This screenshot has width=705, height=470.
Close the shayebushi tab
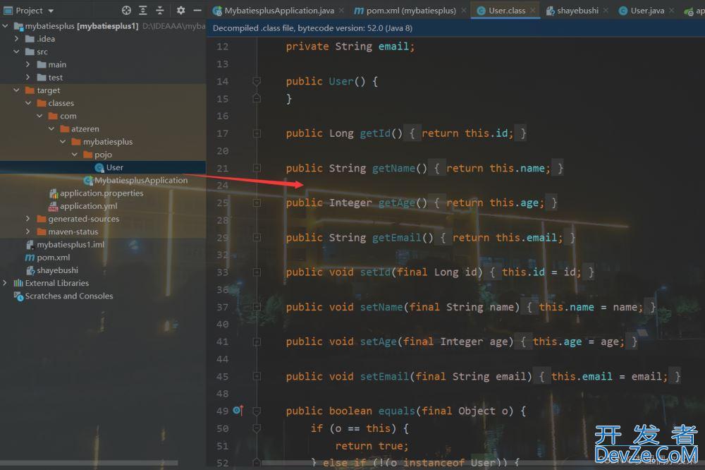(x=606, y=11)
